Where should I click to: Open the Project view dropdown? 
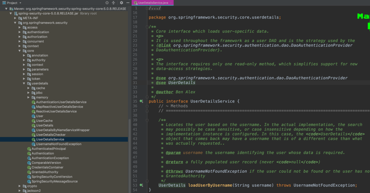point(20,3)
